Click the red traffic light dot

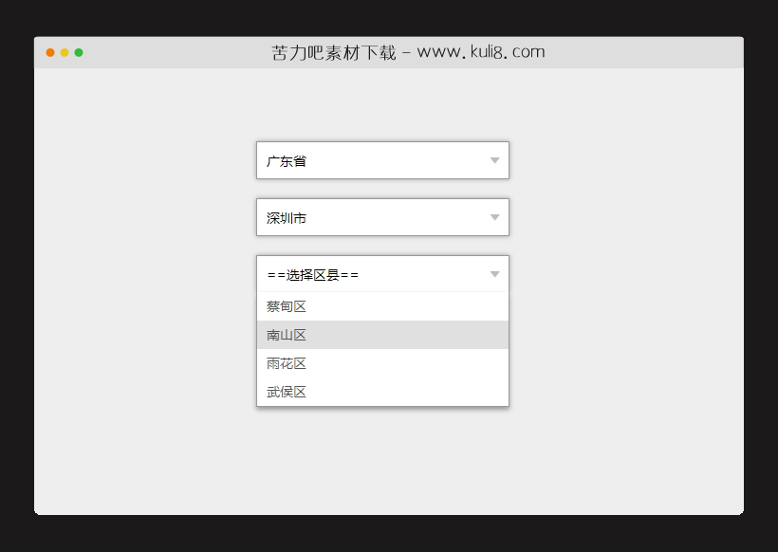pyautogui.click(x=49, y=53)
